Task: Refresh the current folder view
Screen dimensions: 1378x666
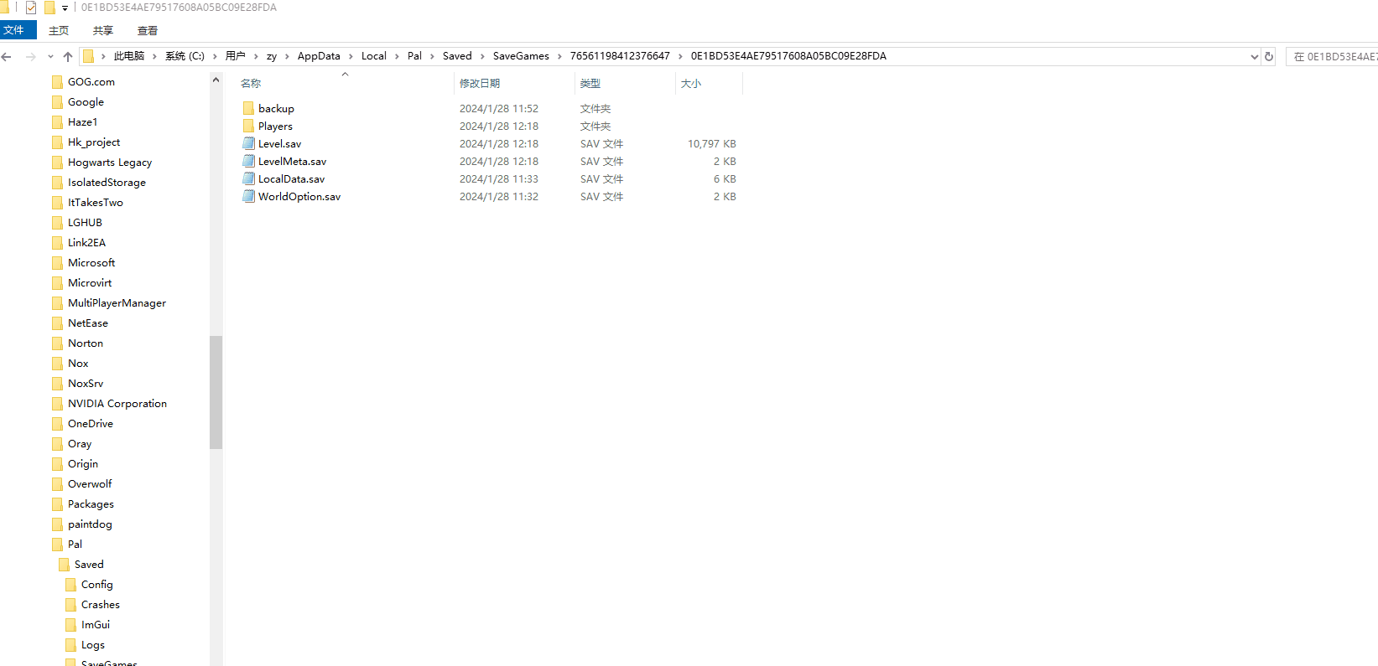Action: [x=1269, y=57]
